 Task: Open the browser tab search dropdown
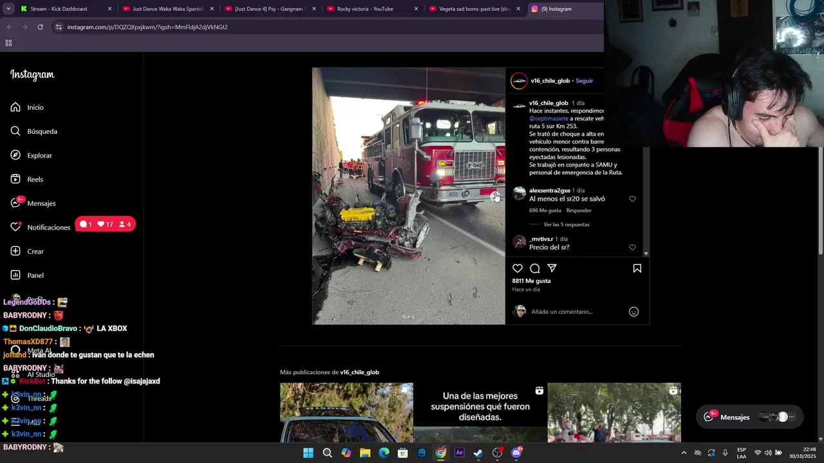tap(8, 9)
